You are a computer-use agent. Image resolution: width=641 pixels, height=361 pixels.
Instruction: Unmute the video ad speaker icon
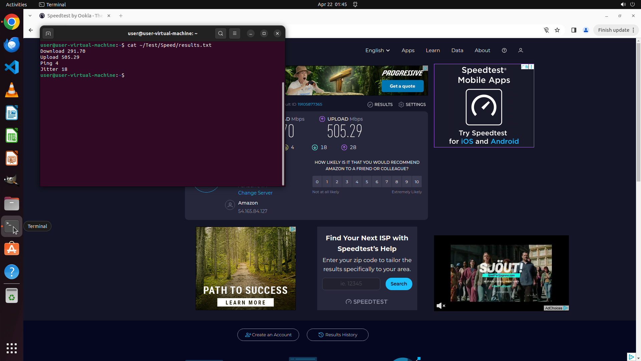[441, 306]
